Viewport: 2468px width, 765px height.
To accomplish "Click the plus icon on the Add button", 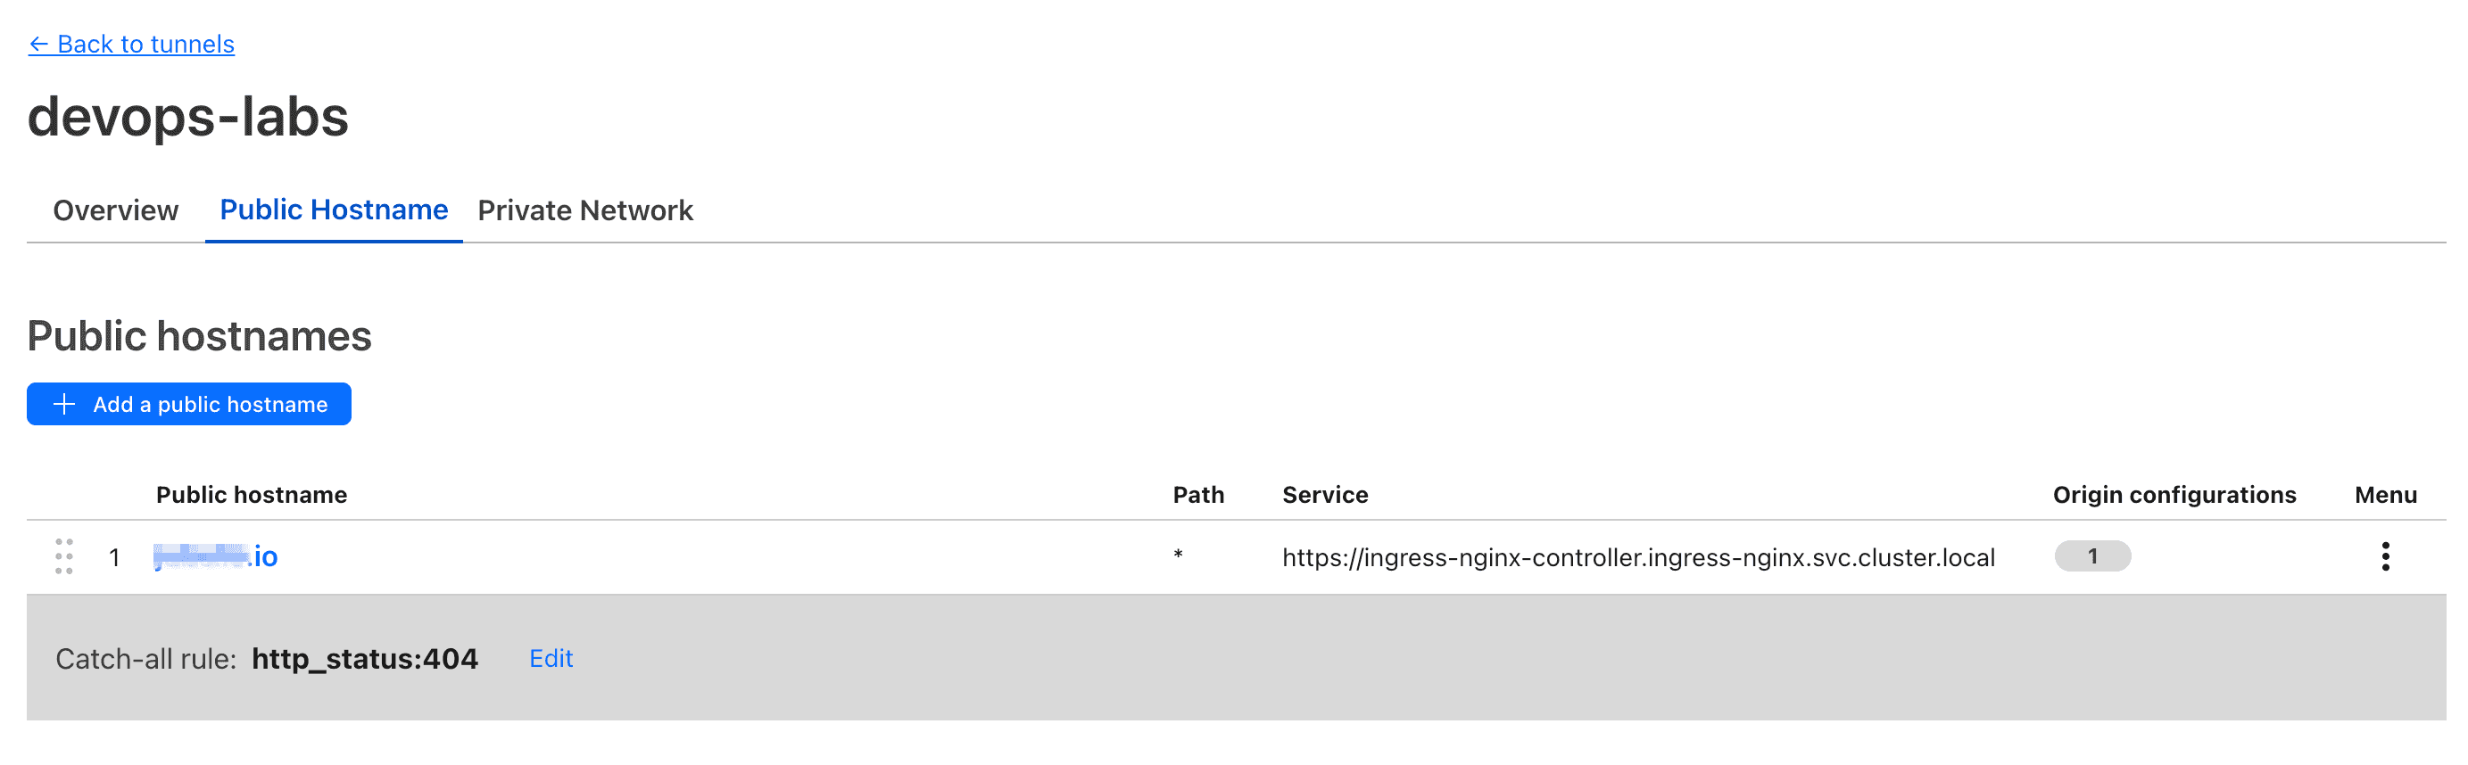I will click(64, 404).
